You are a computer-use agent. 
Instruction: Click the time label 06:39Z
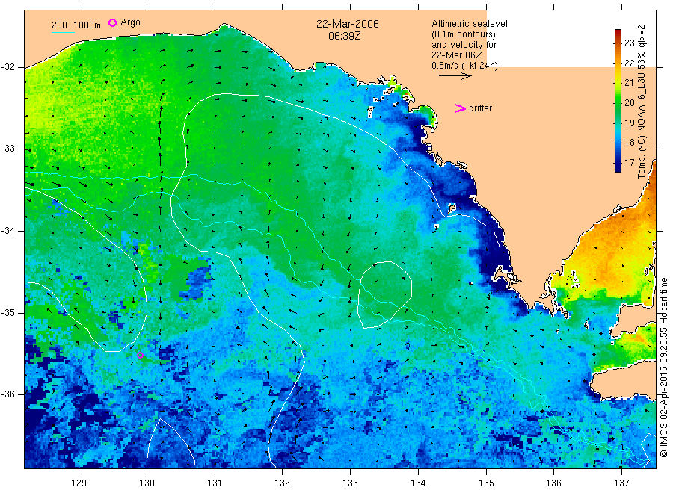tap(345, 36)
